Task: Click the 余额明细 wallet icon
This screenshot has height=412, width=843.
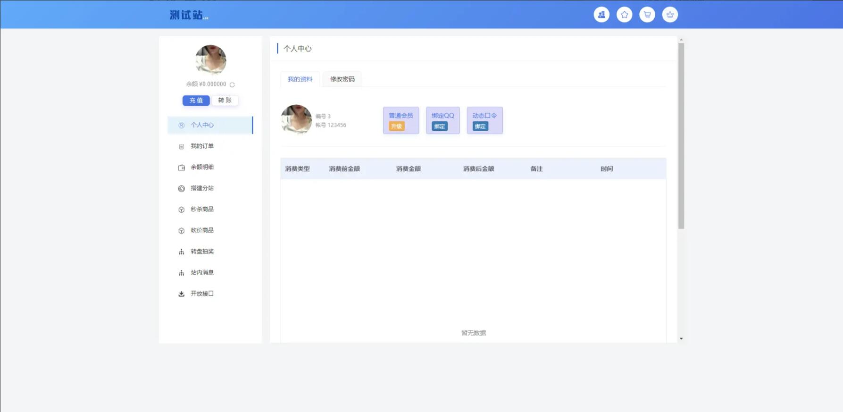Action: (x=181, y=168)
